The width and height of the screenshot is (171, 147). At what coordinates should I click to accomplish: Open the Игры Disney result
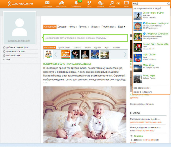149,55
